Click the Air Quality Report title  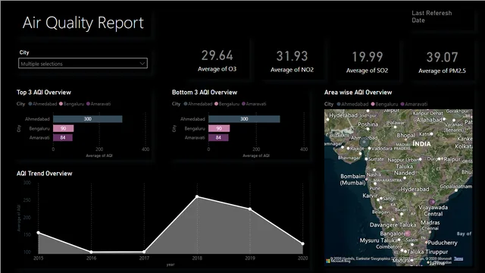[x=83, y=23]
